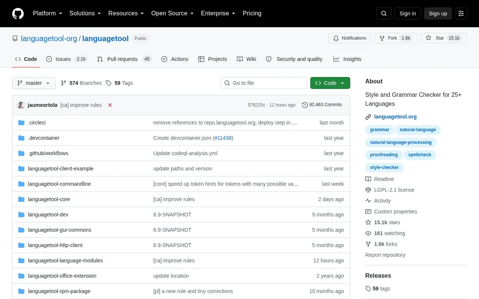Star the repository with the Star button

tap(444, 38)
